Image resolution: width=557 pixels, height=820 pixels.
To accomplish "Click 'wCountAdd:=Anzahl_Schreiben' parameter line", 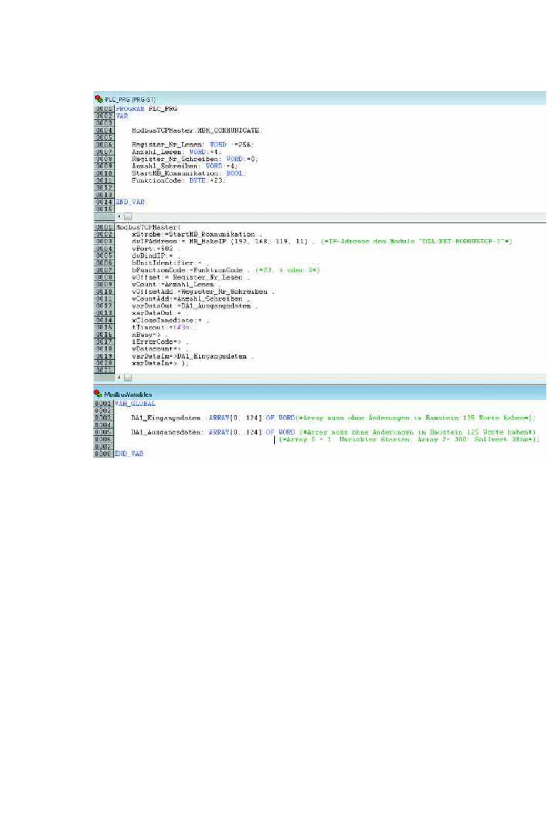I will pos(191,299).
